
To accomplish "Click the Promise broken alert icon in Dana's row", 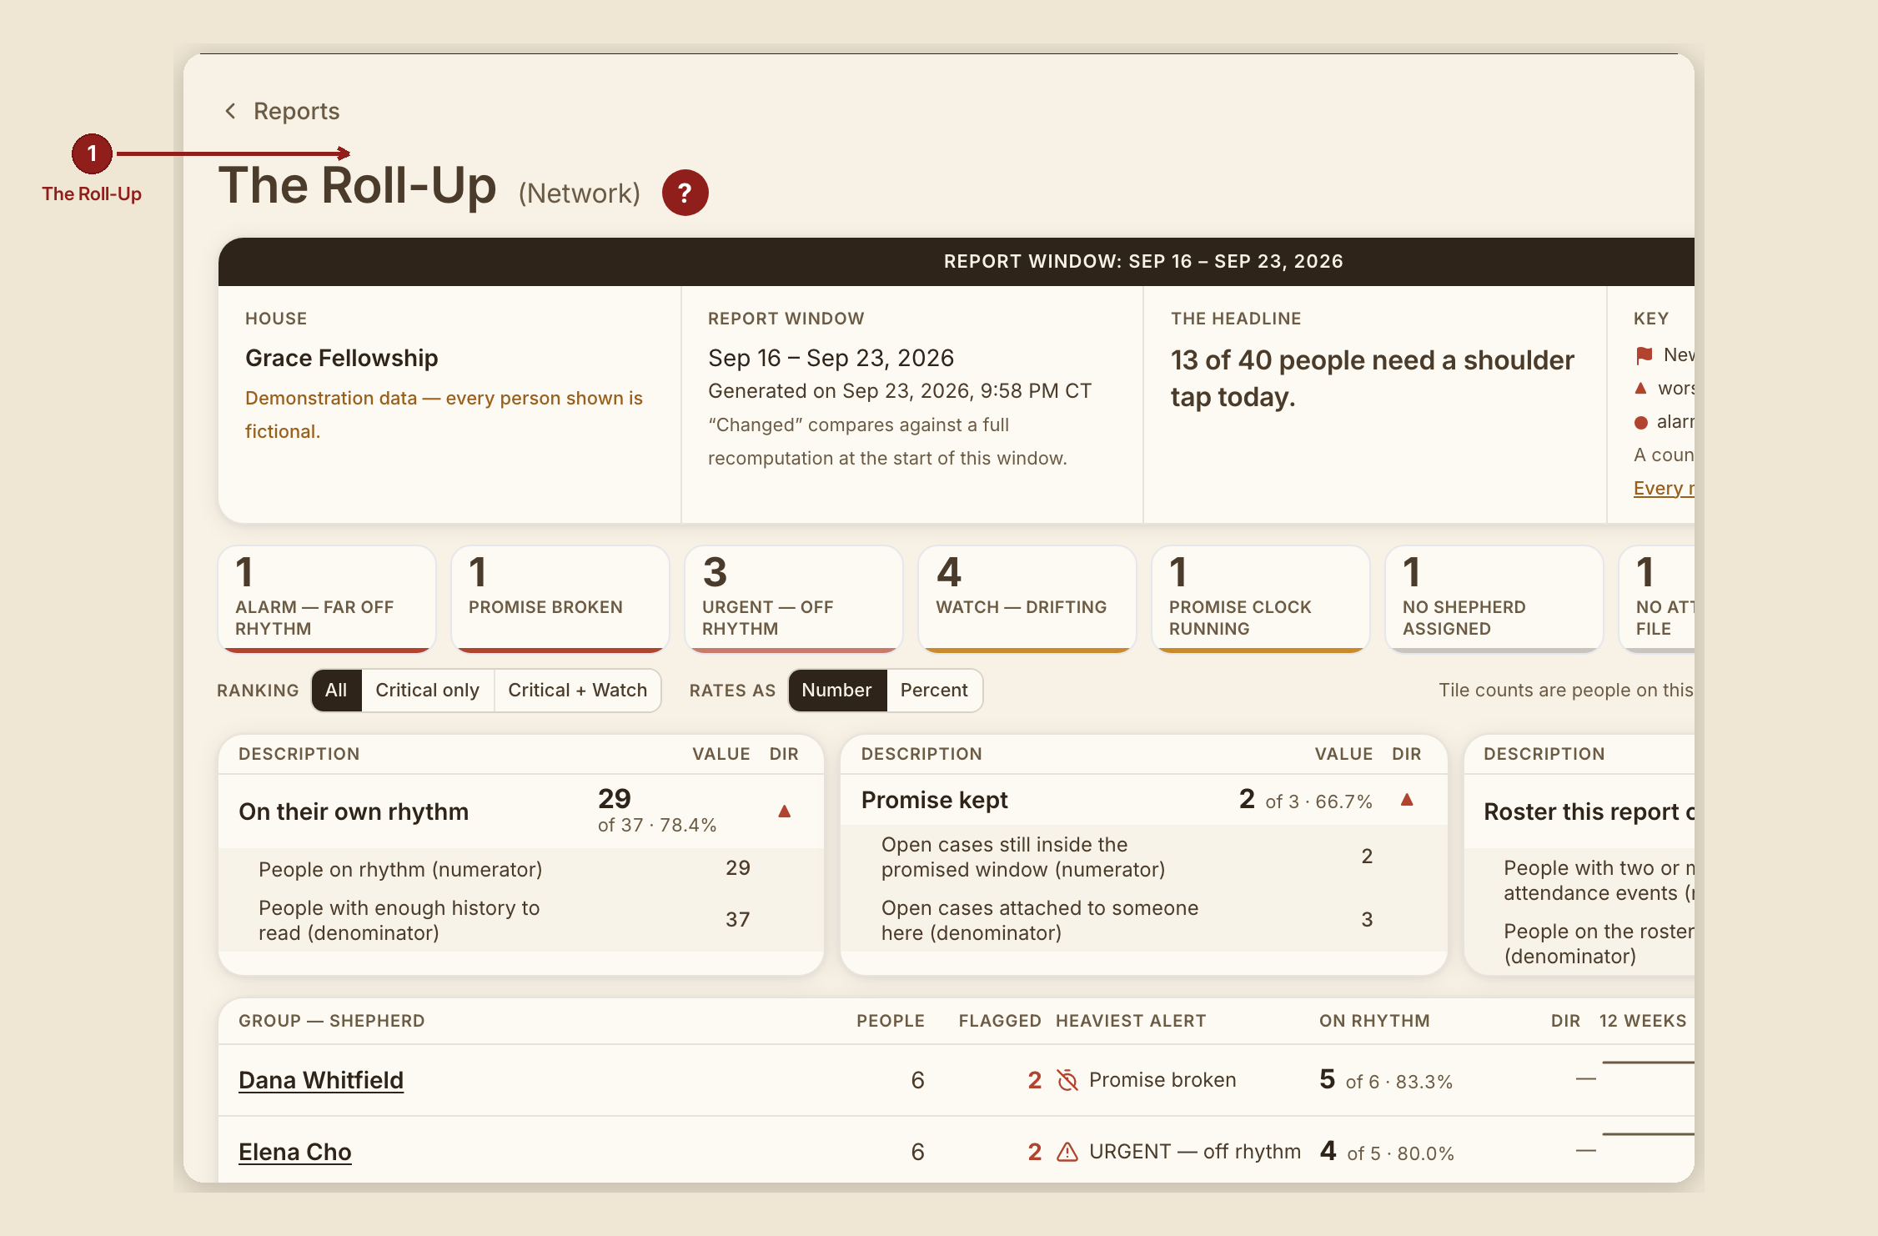I will (1067, 1080).
